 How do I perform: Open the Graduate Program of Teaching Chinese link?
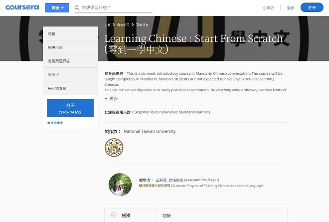point(201,186)
